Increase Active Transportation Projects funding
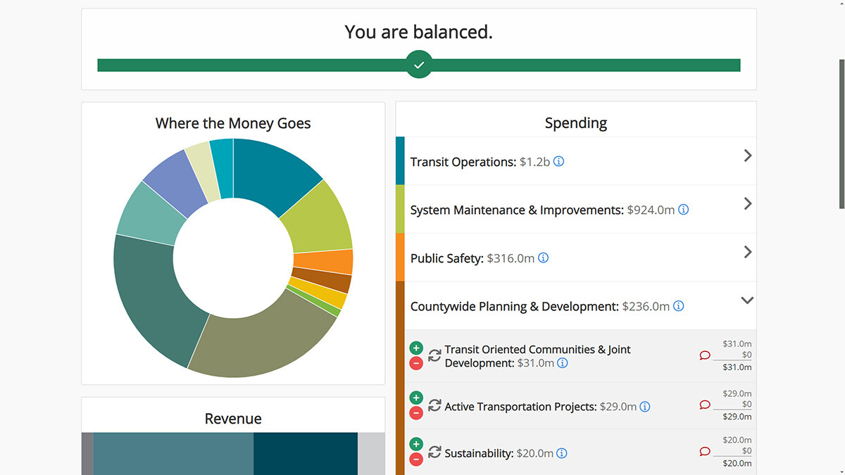The image size is (845, 475). [x=416, y=398]
